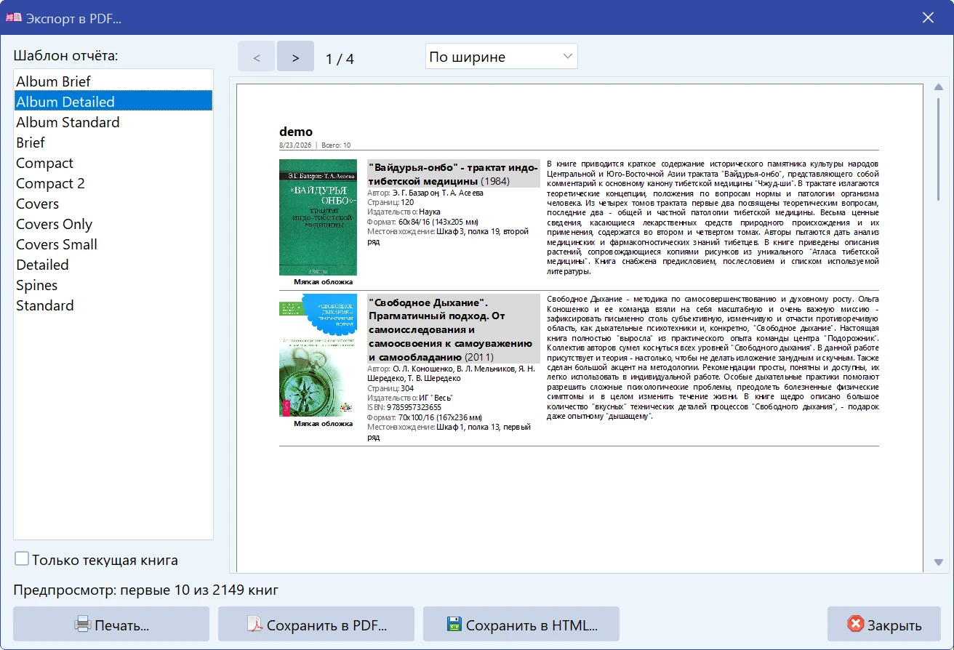Screen dimensions: 954x650
Task: Click the demo report heading
Action: click(296, 132)
